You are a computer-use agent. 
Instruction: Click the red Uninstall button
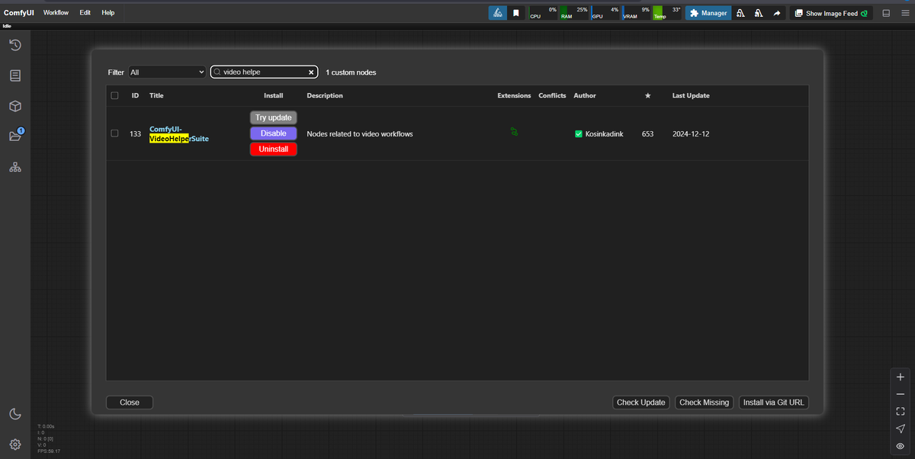coord(274,149)
